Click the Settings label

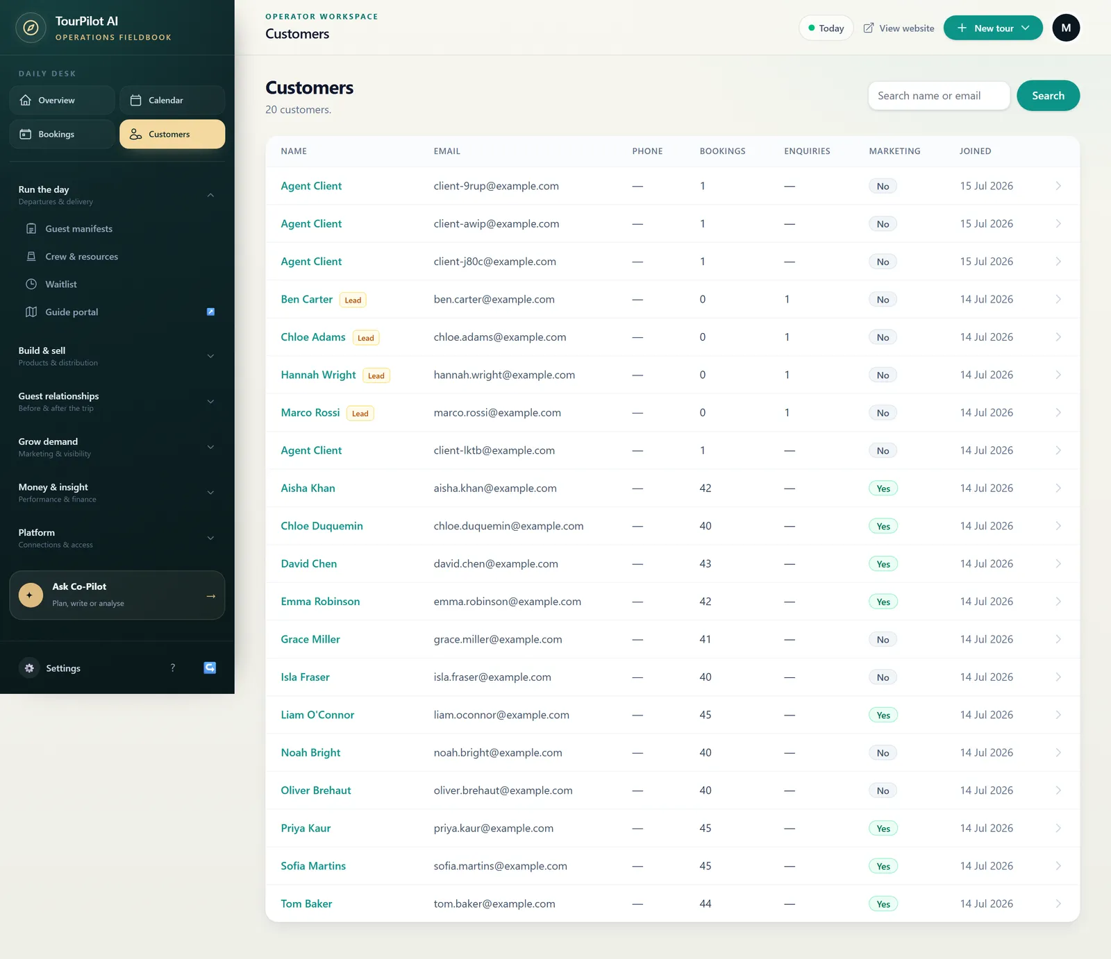pyautogui.click(x=63, y=668)
